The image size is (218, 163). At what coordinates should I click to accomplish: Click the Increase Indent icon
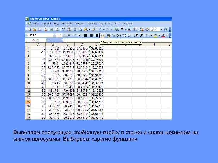pos(141,35)
